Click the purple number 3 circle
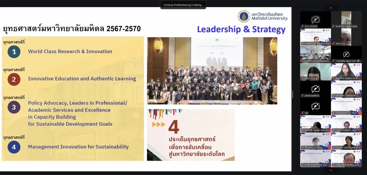This screenshot has width=367, height=175. click(14, 107)
